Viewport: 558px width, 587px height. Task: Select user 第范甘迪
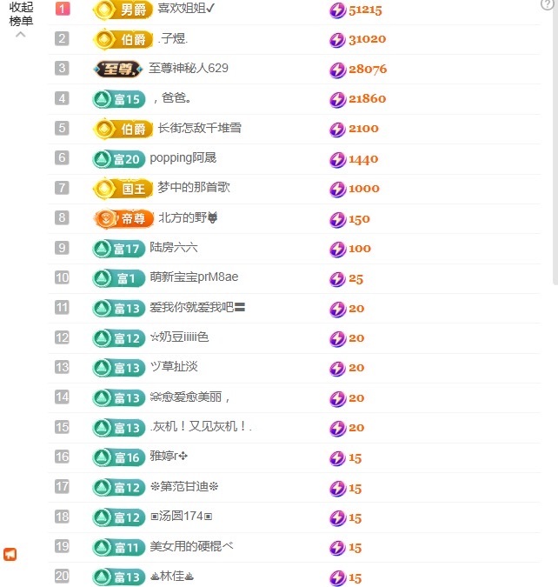click(x=183, y=486)
